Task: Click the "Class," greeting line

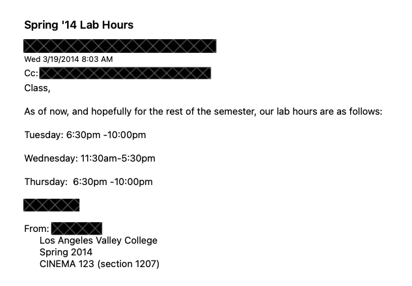Action: click(x=37, y=87)
